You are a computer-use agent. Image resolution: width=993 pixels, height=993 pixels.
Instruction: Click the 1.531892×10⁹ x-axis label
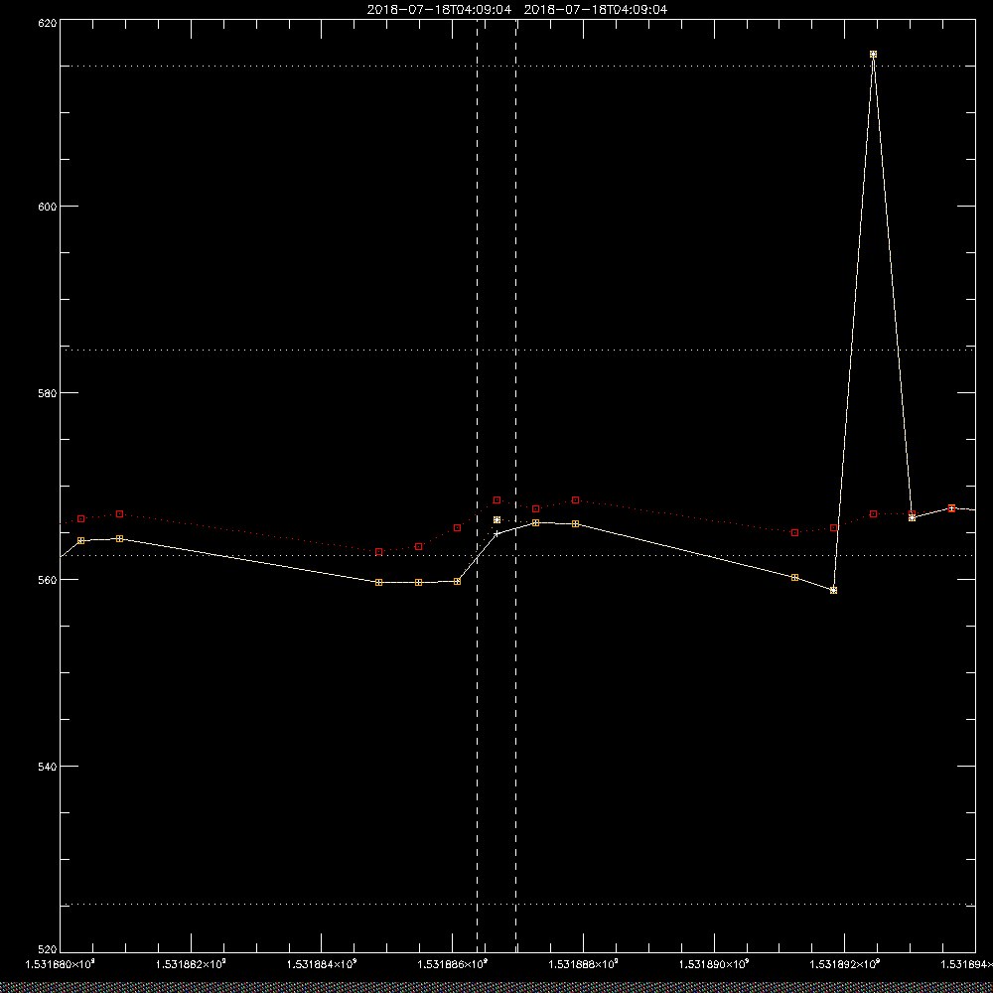846,964
